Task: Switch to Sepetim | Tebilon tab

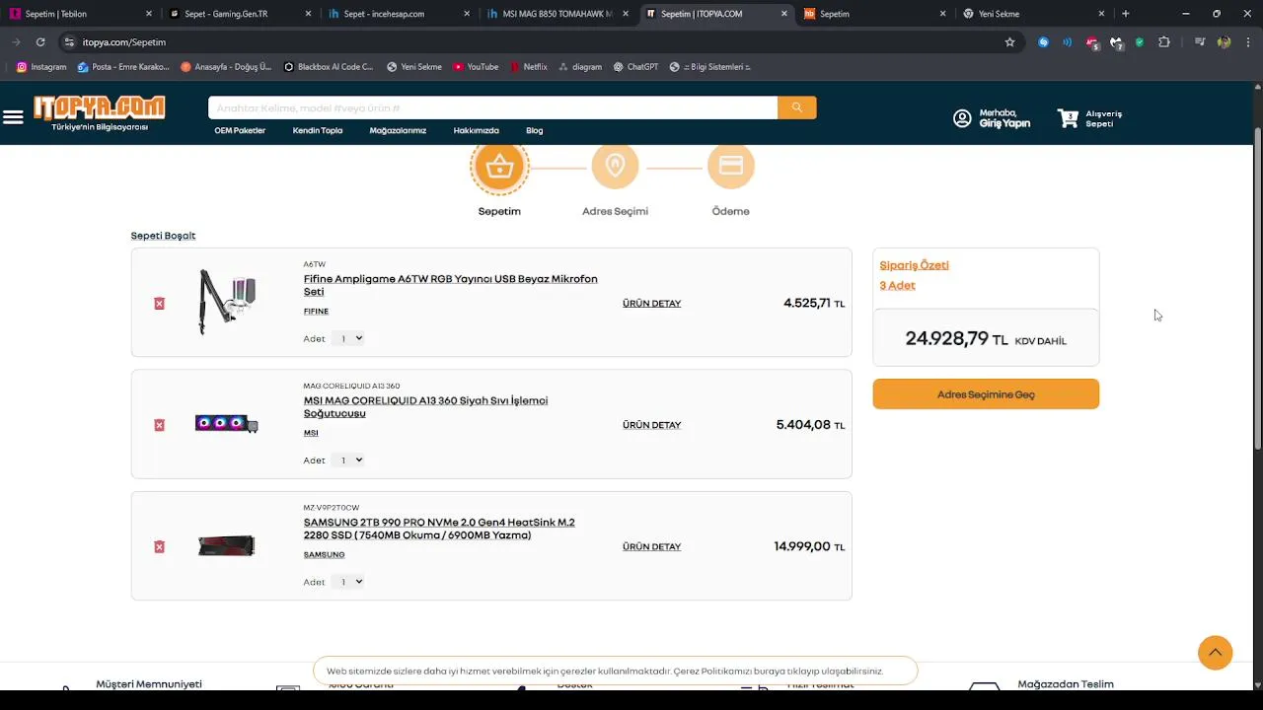Action: (81, 14)
